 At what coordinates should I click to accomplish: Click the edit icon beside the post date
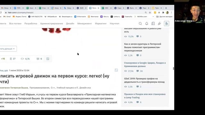pos(116,70)
